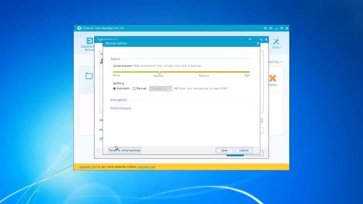Open the Activate now link
363x204 pixels.
pos(146,167)
